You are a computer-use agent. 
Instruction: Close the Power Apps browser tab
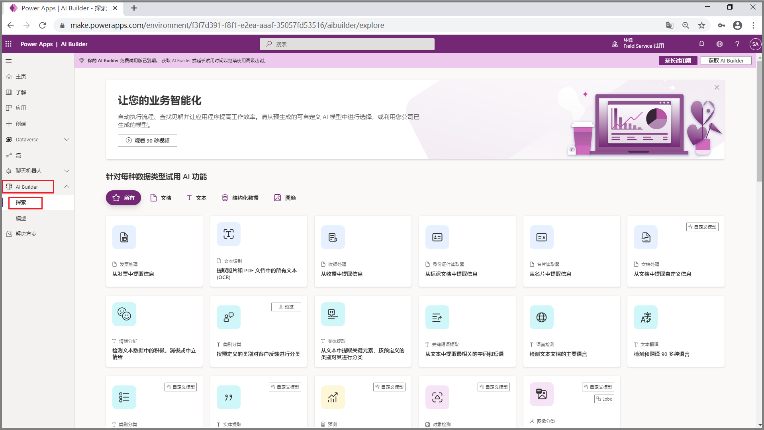pyautogui.click(x=115, y=8)
